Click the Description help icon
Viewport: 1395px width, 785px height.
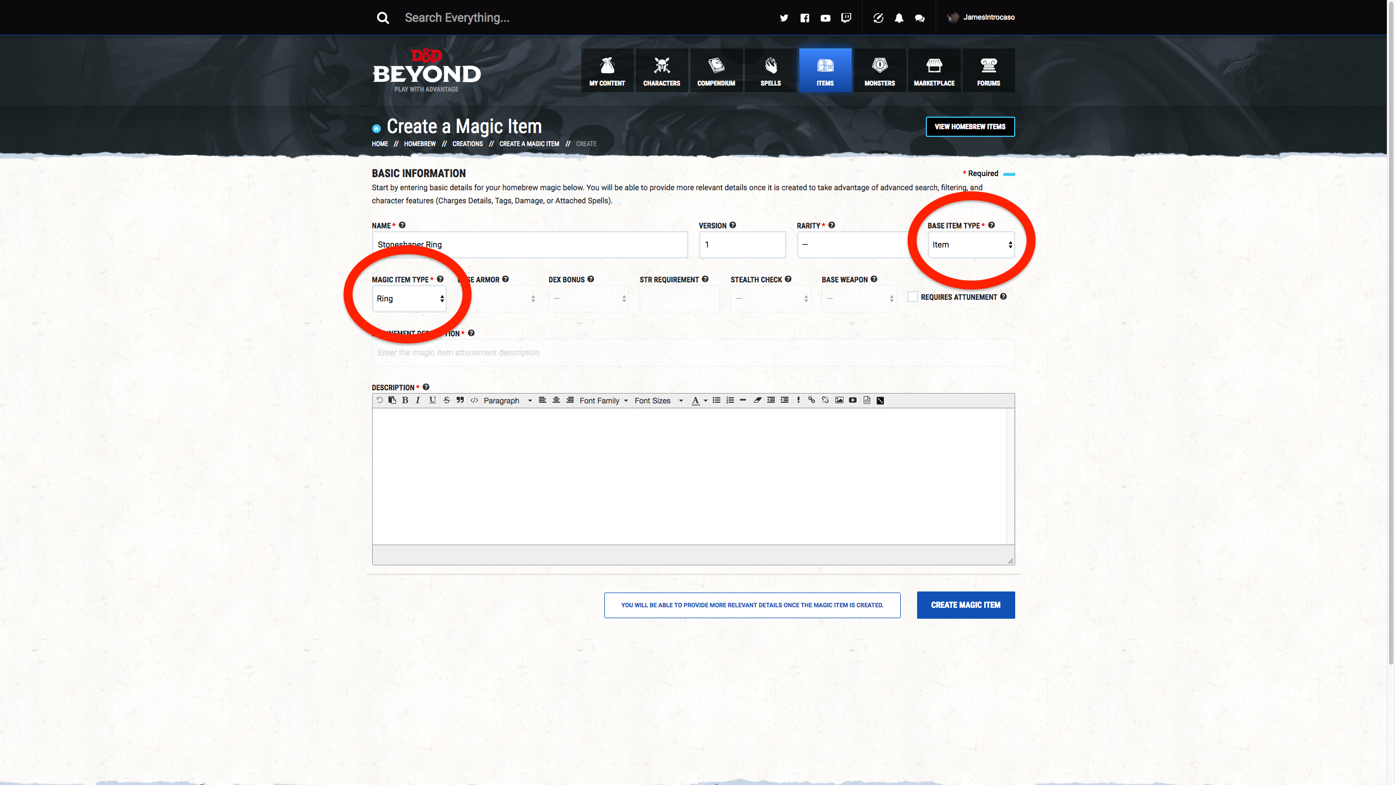pos(426,387)
